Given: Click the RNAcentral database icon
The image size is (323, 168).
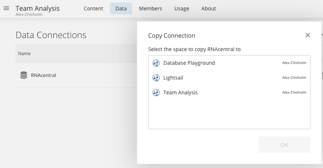Looking at the screenshot, I should (x=24, y=75).
